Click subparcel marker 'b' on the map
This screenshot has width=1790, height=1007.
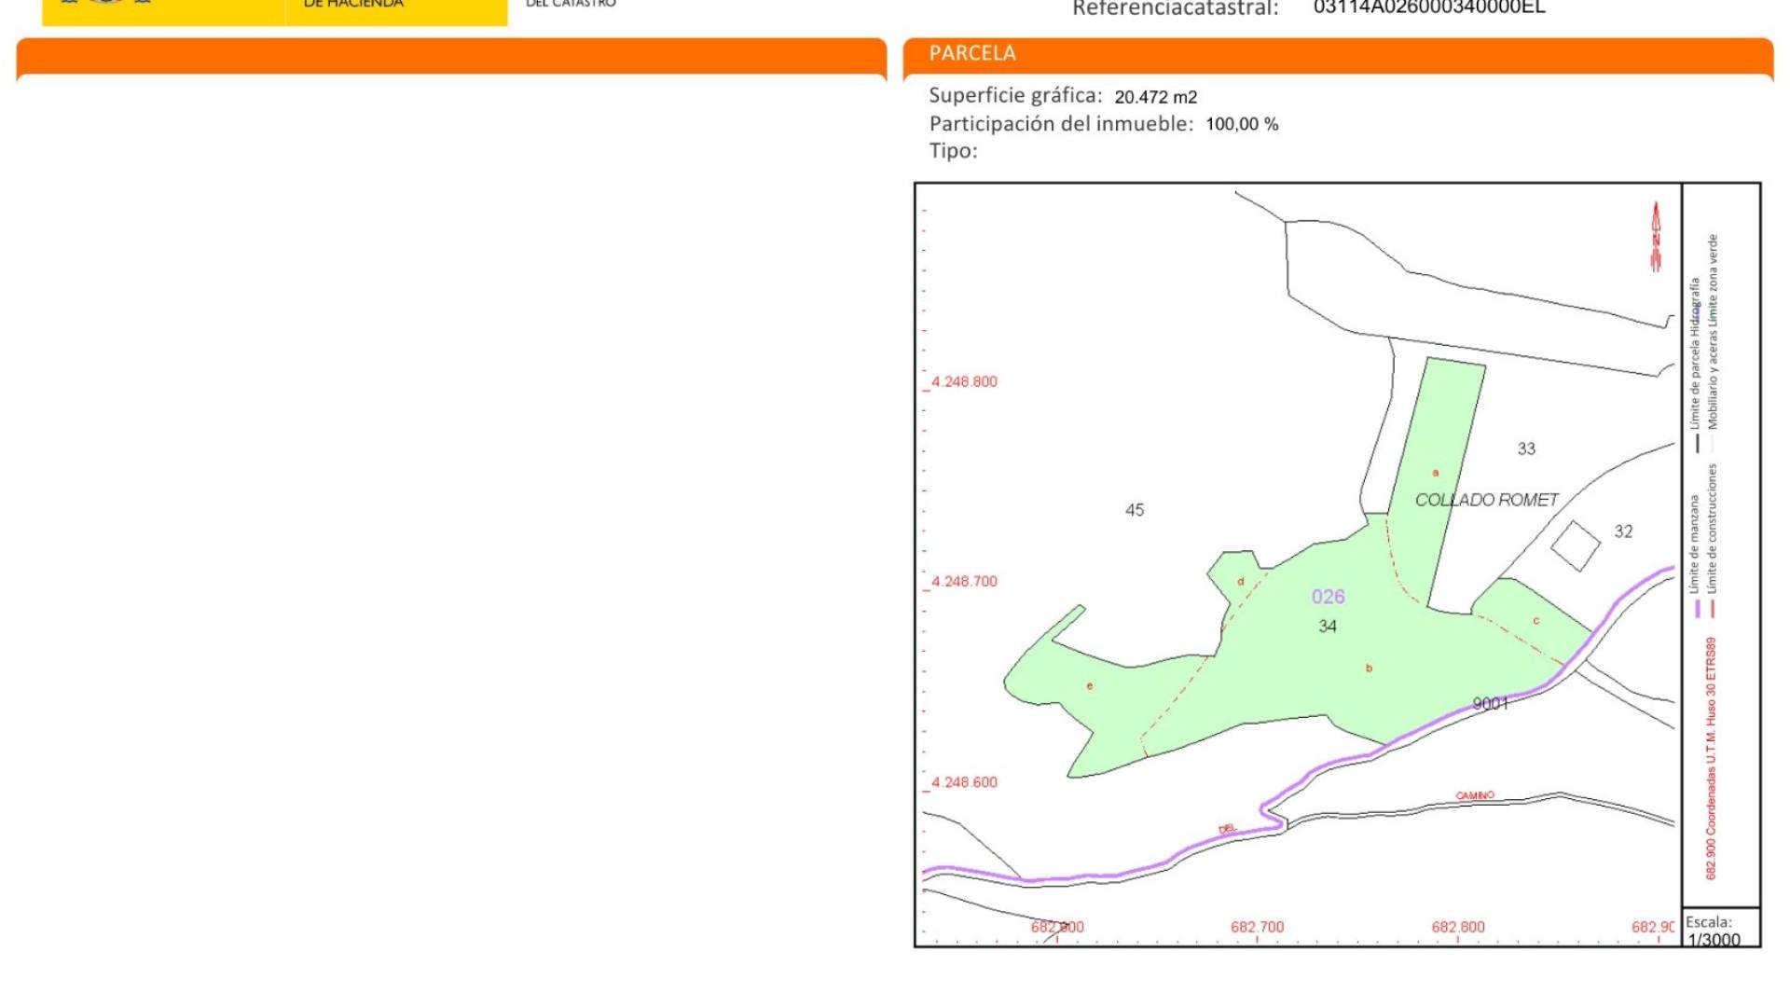pyautogui.click(x=1369, y=668)
